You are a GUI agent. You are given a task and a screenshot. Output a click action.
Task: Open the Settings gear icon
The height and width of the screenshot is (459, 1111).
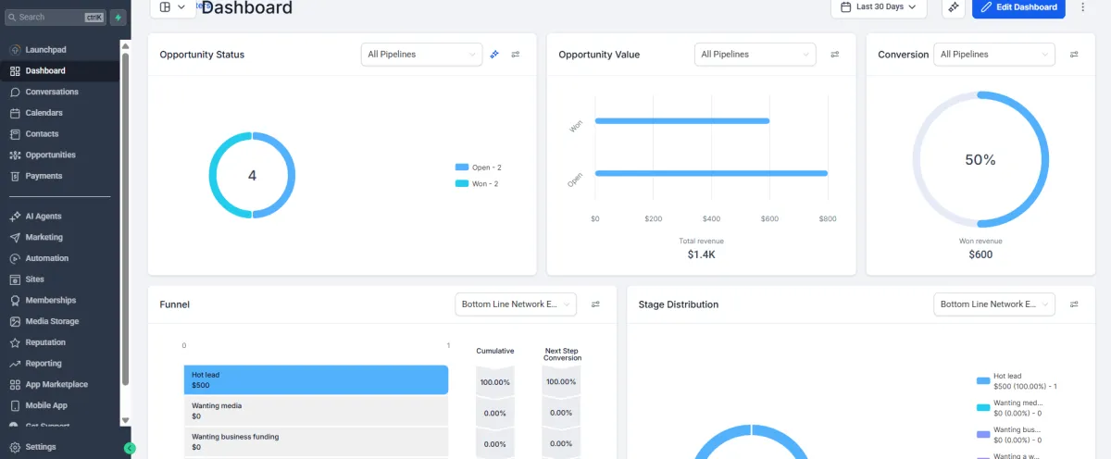click(x=15, y=447)
